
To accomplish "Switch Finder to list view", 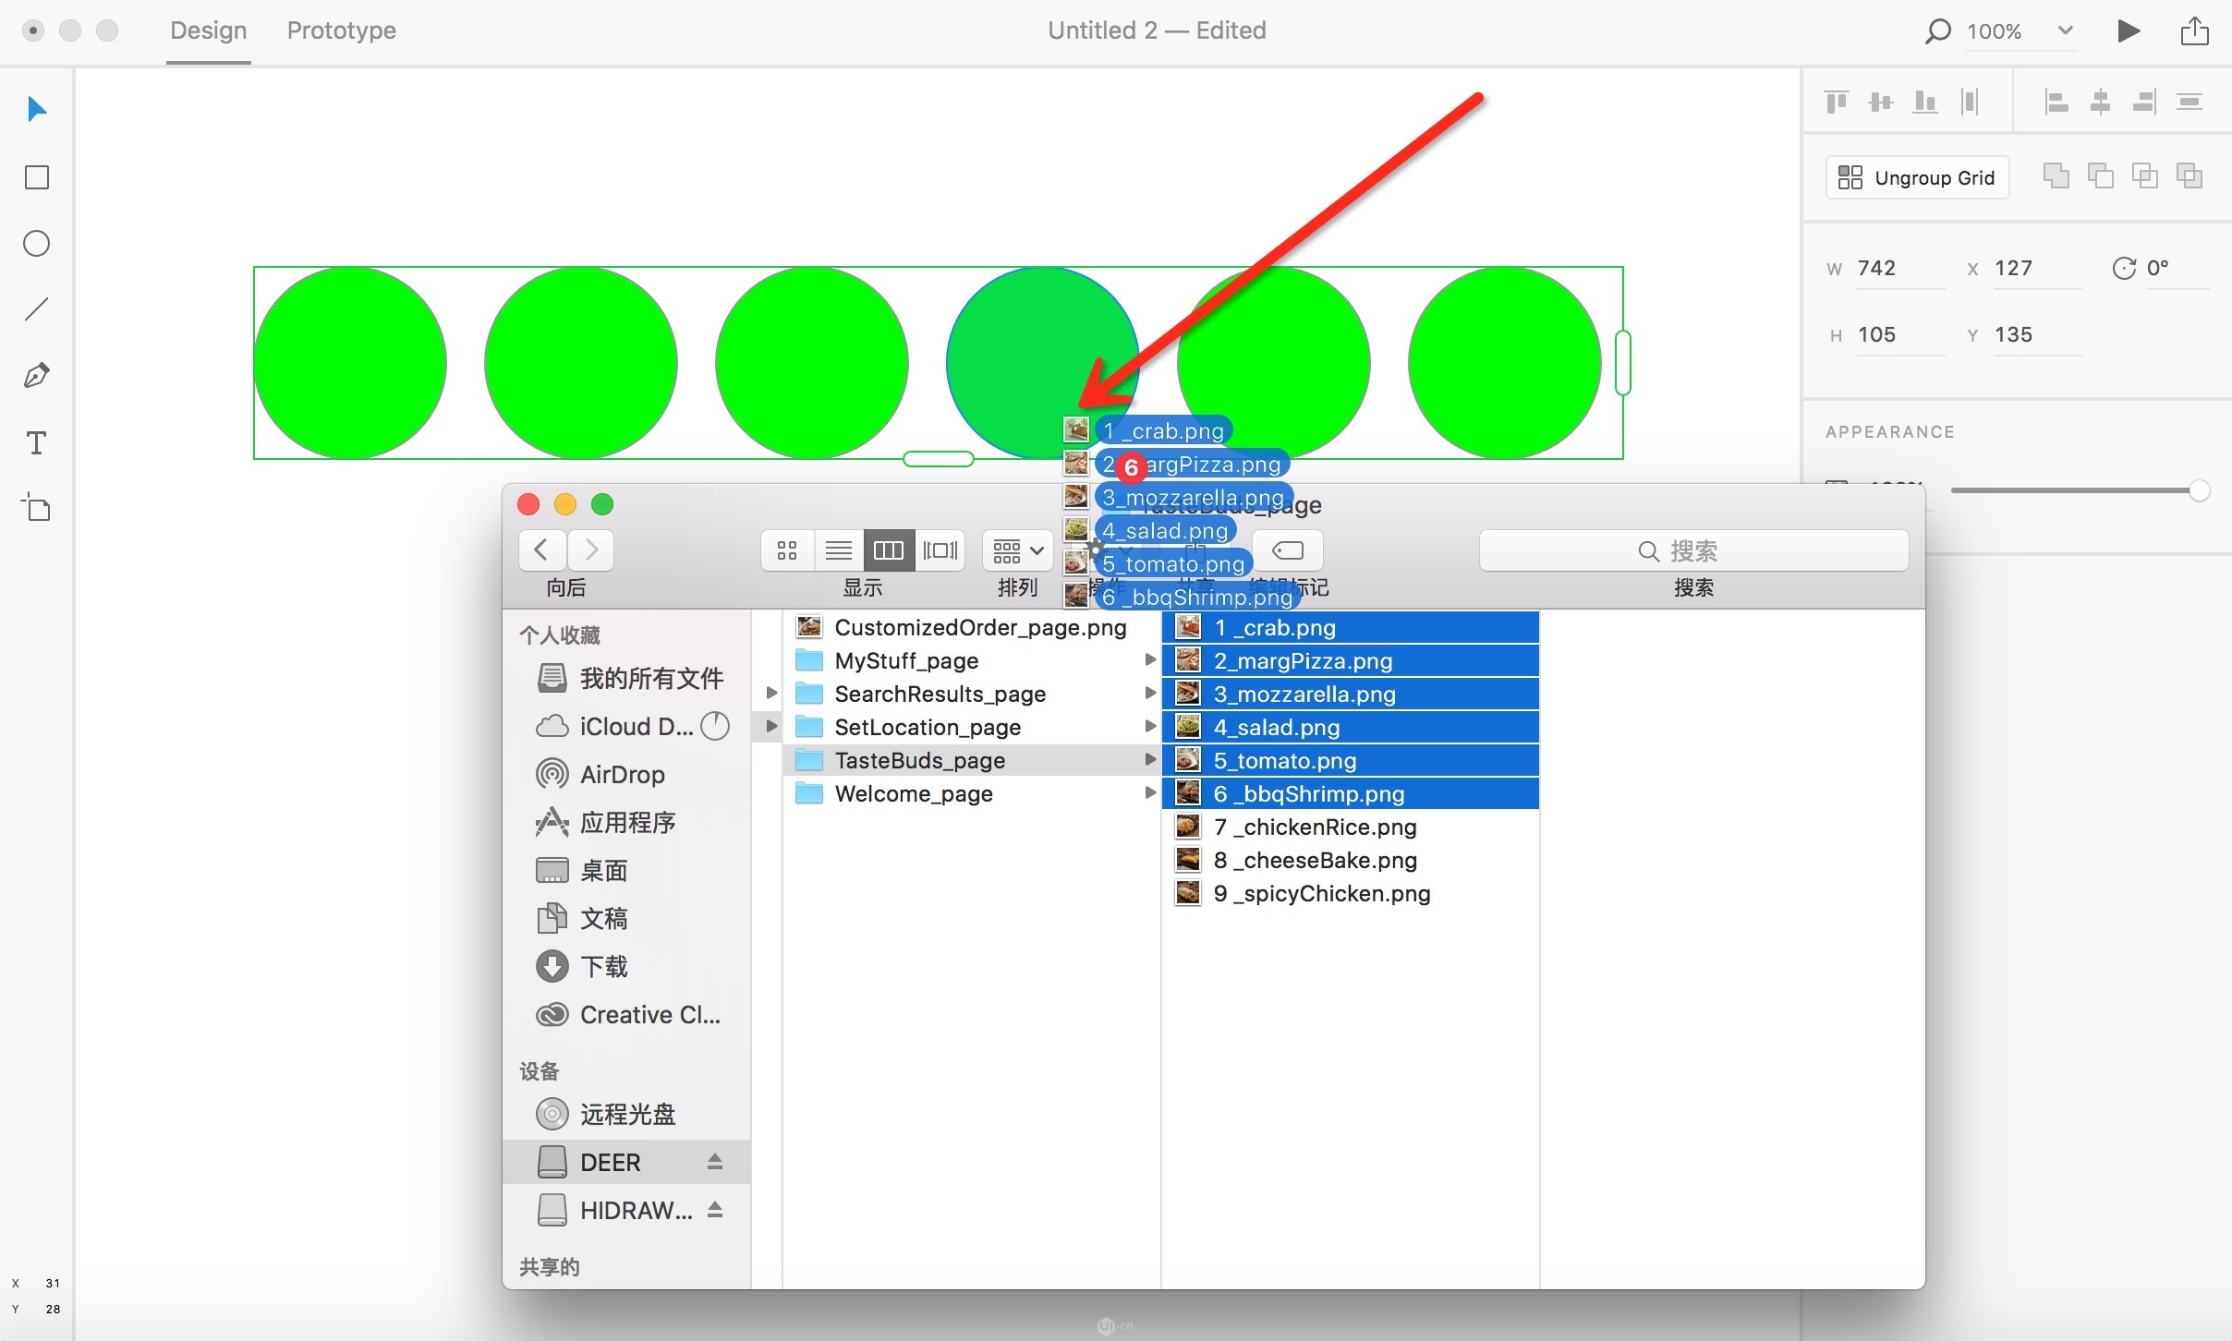I will [x=838, y=550].
